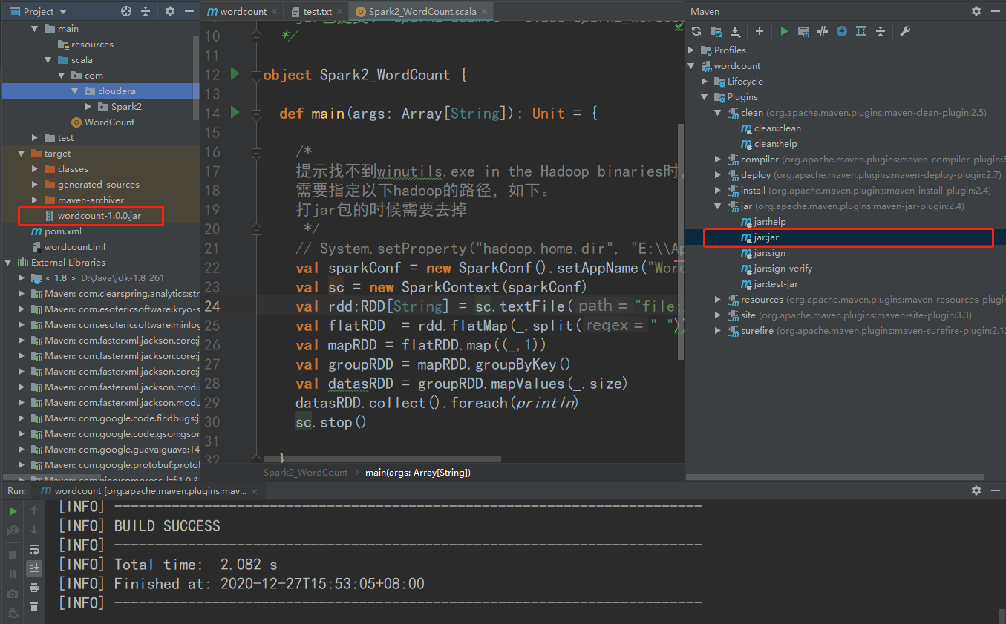Toggle scroll to end in Run console
The height and width of the screenshot is (624, 1006).
click(x=34, y=568)
